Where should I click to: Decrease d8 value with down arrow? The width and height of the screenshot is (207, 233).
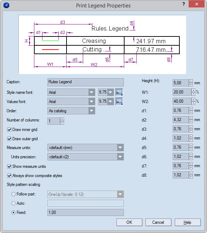point(191,177)
